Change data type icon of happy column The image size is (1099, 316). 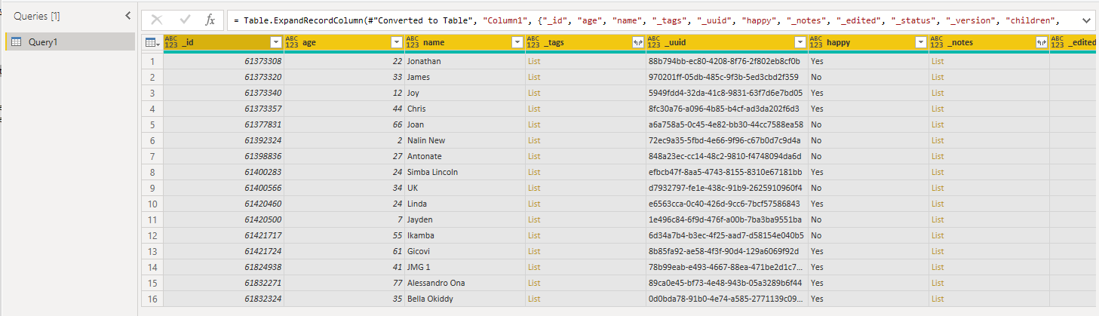point(815,43)
